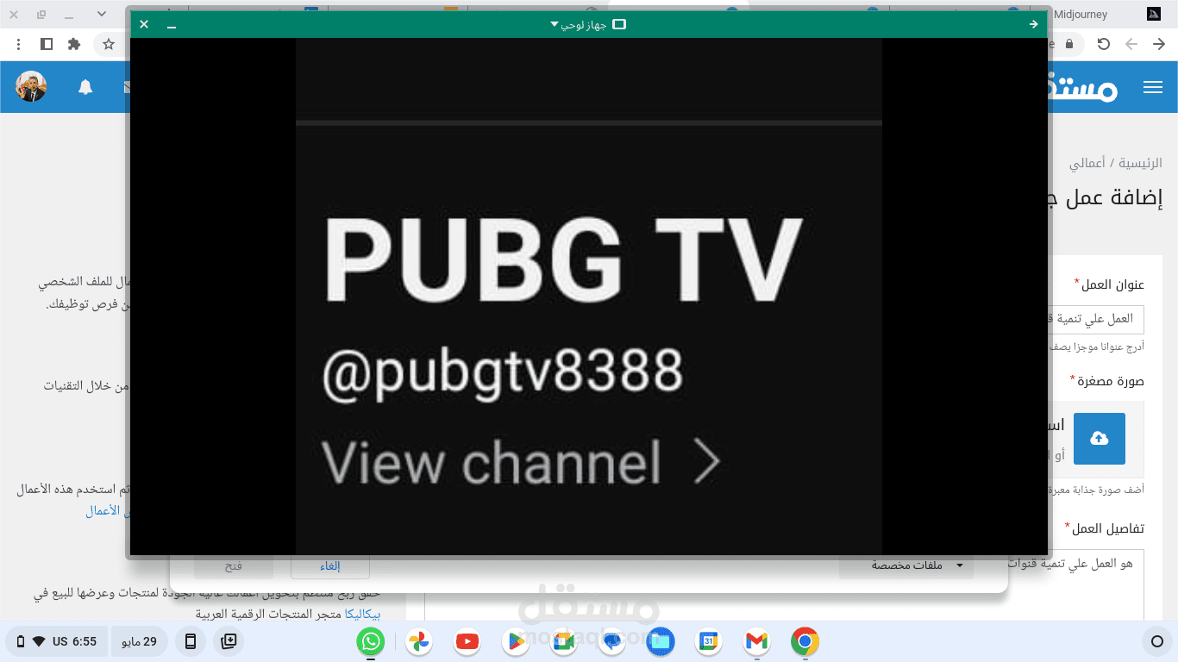Click the work title input field
Viewport: 1178px width, 662px height.
point(1096,319)
